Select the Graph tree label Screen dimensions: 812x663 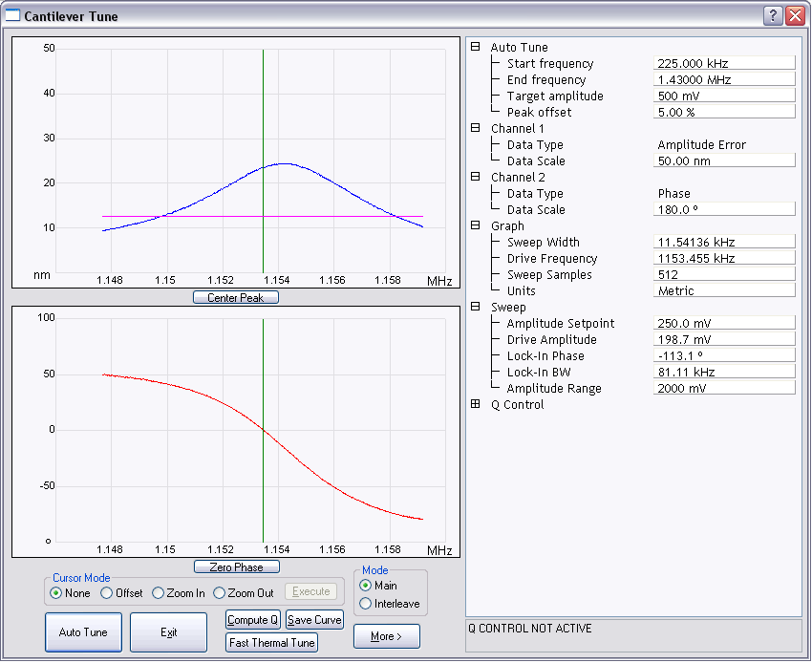507,225
